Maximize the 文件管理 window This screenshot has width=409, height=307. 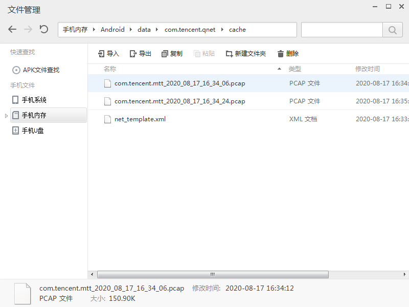(x=389, y=7)
